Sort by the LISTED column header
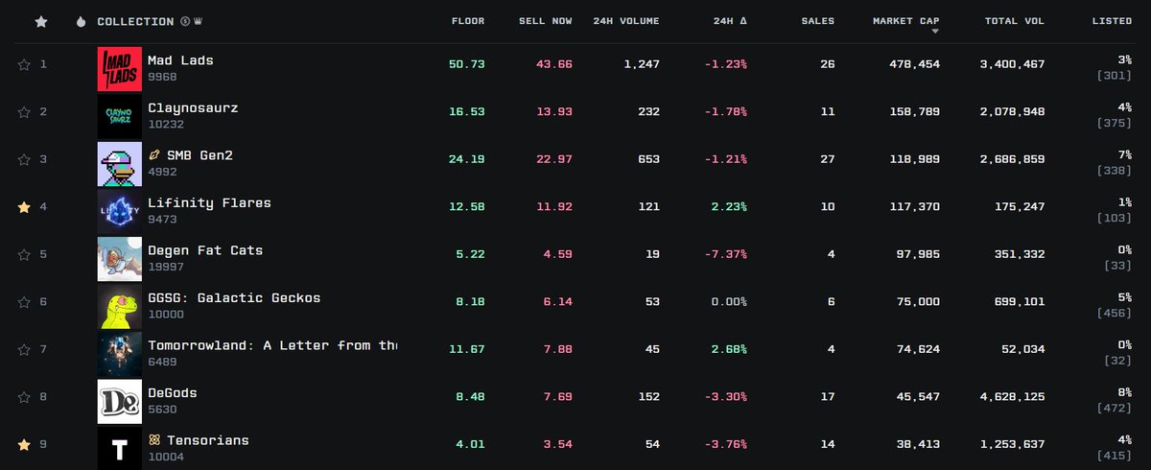The width and height of the screenshot is (1151, 470). click(1112, 21)
